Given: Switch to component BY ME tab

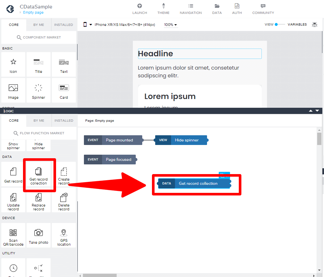Looking at the screenshot, I should (x=39, y=25).
